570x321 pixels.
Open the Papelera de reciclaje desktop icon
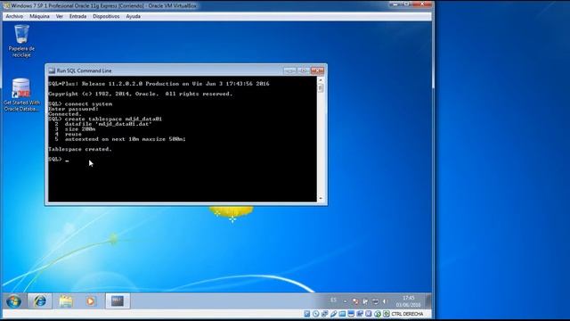click(x=21, y=41)
